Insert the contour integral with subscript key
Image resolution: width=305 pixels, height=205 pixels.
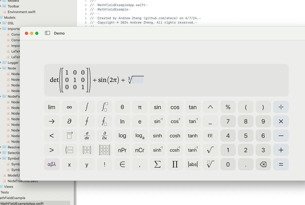104,121
